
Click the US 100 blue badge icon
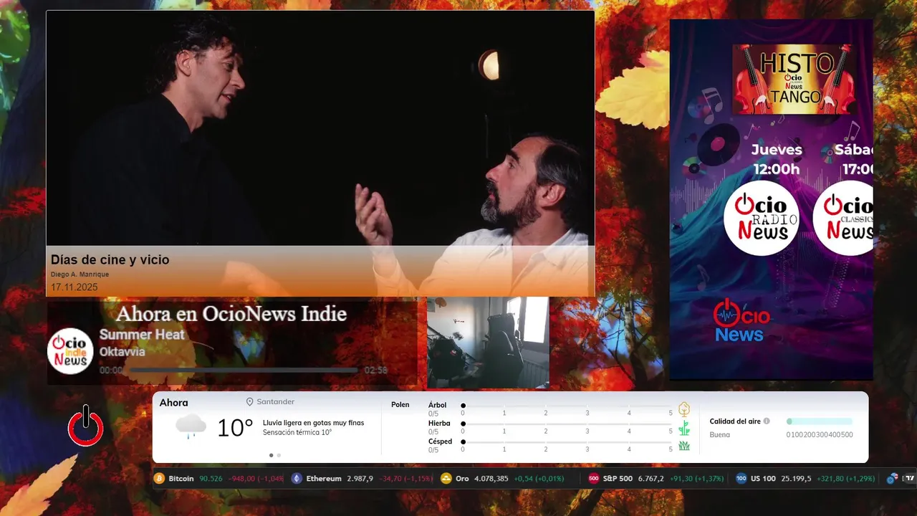coord(741,479)
